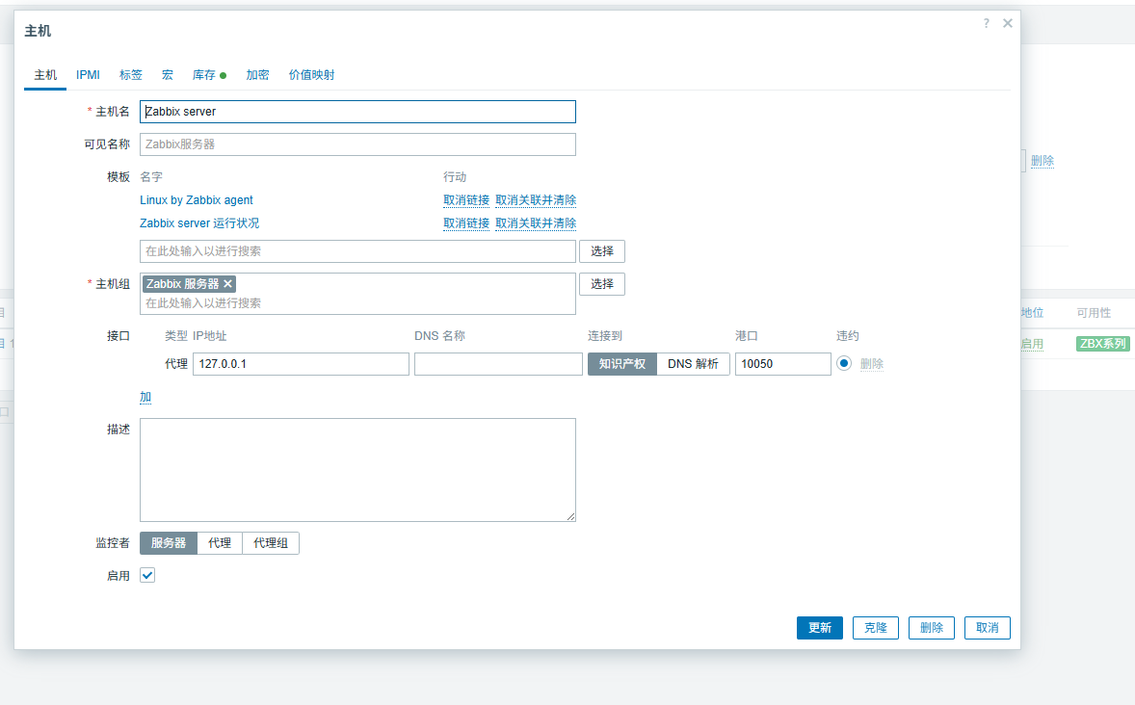Open the Zabbix server 运行状况 template link

tap(199, 222)
